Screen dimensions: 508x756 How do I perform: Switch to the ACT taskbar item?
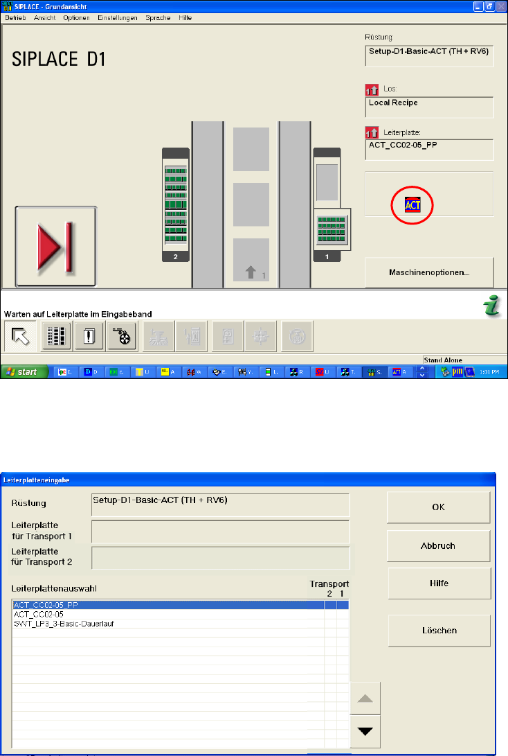[399, 371]
